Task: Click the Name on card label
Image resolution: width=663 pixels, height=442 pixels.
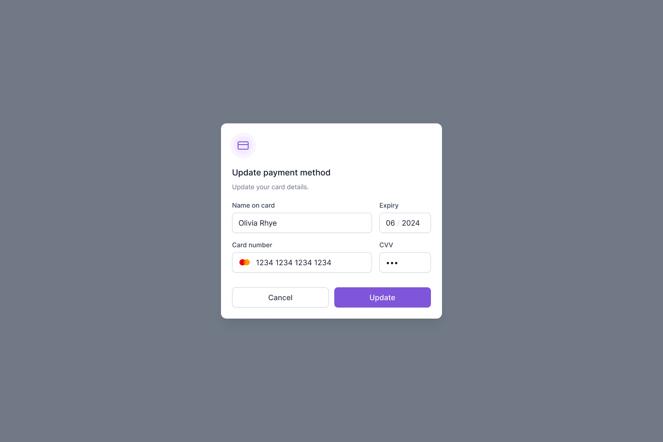Action: coord(253,205)
